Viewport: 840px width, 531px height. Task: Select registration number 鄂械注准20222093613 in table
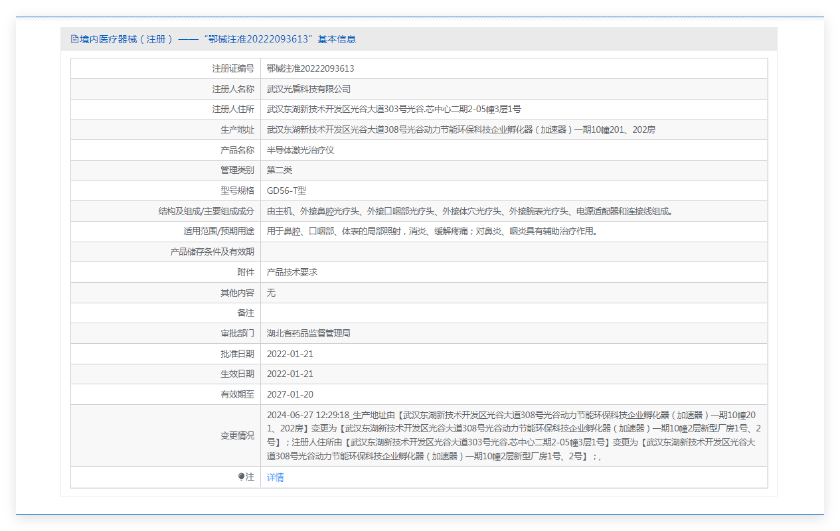310,68
